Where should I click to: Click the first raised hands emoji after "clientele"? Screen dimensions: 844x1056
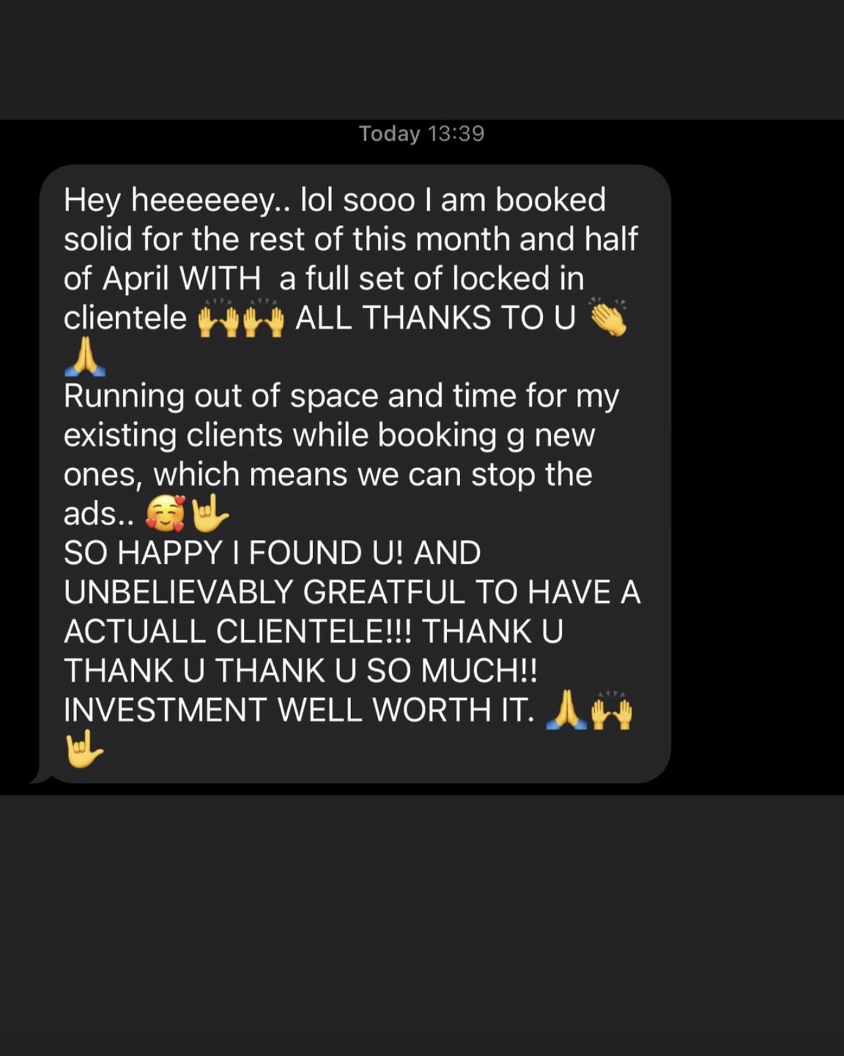point(218,319)
